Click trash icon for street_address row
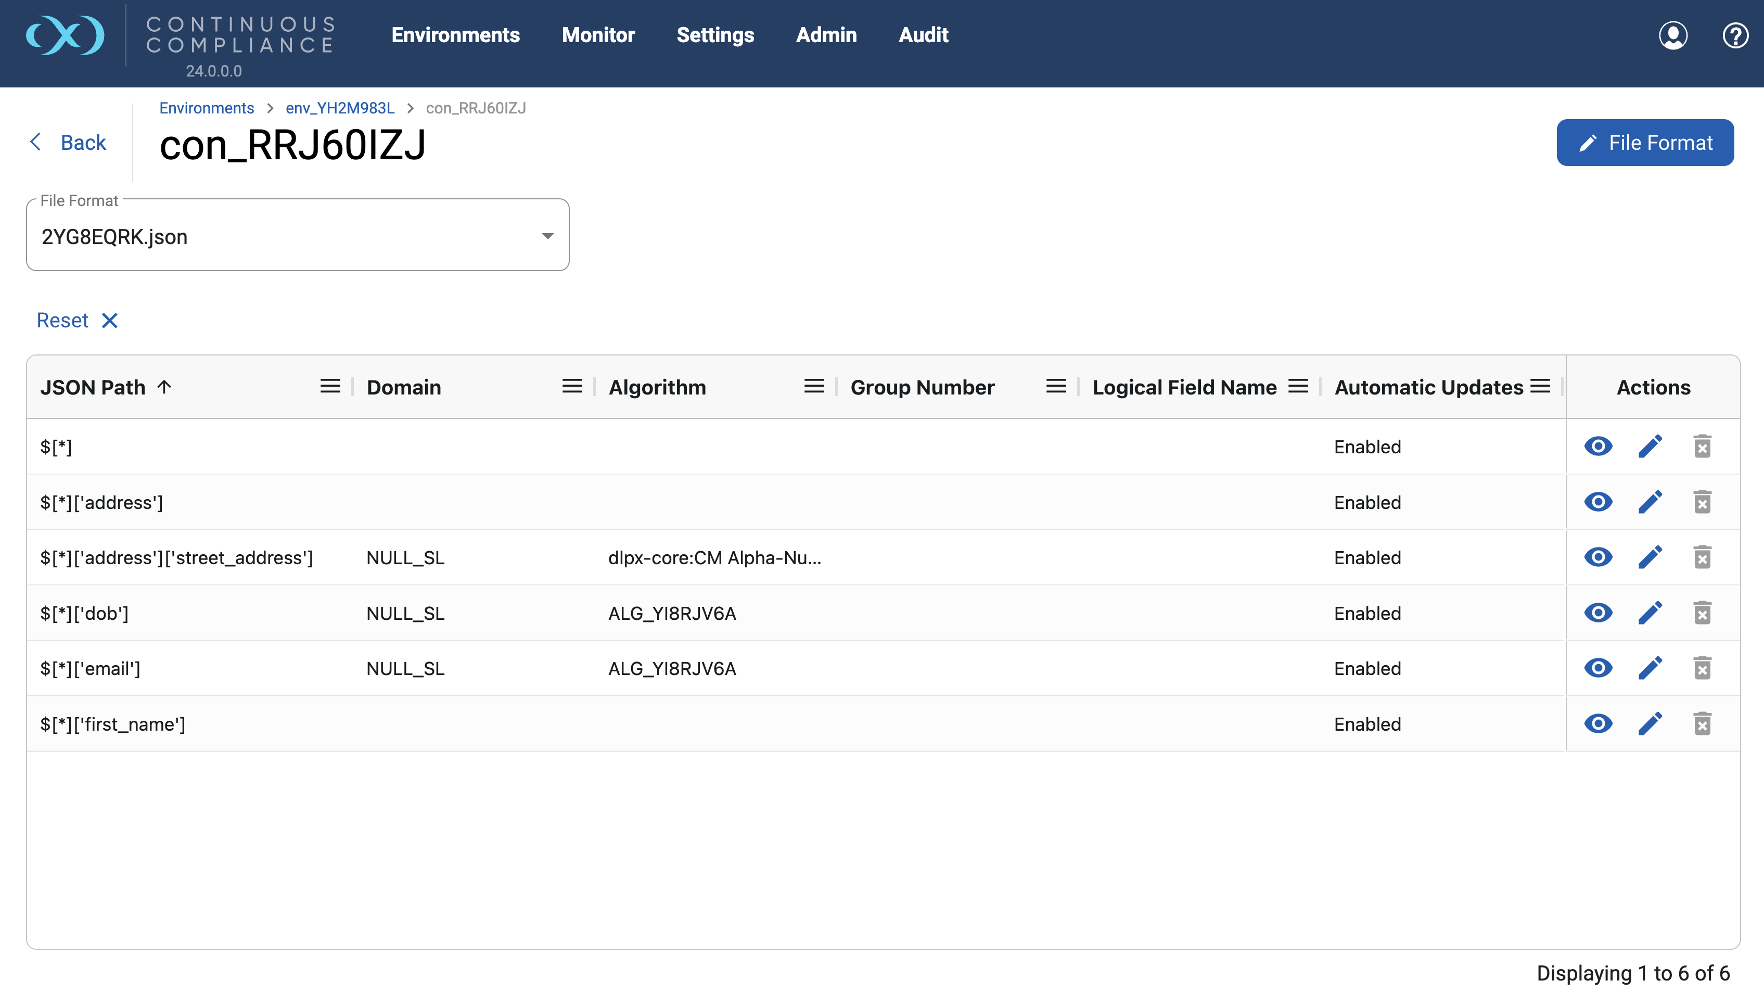Image resolution: width=1764 pixels, height=993 pixels. coord(1703,557)
